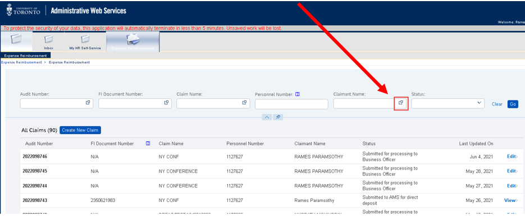Clear the search filters
The image size is (525, 216).
point(497,104)
